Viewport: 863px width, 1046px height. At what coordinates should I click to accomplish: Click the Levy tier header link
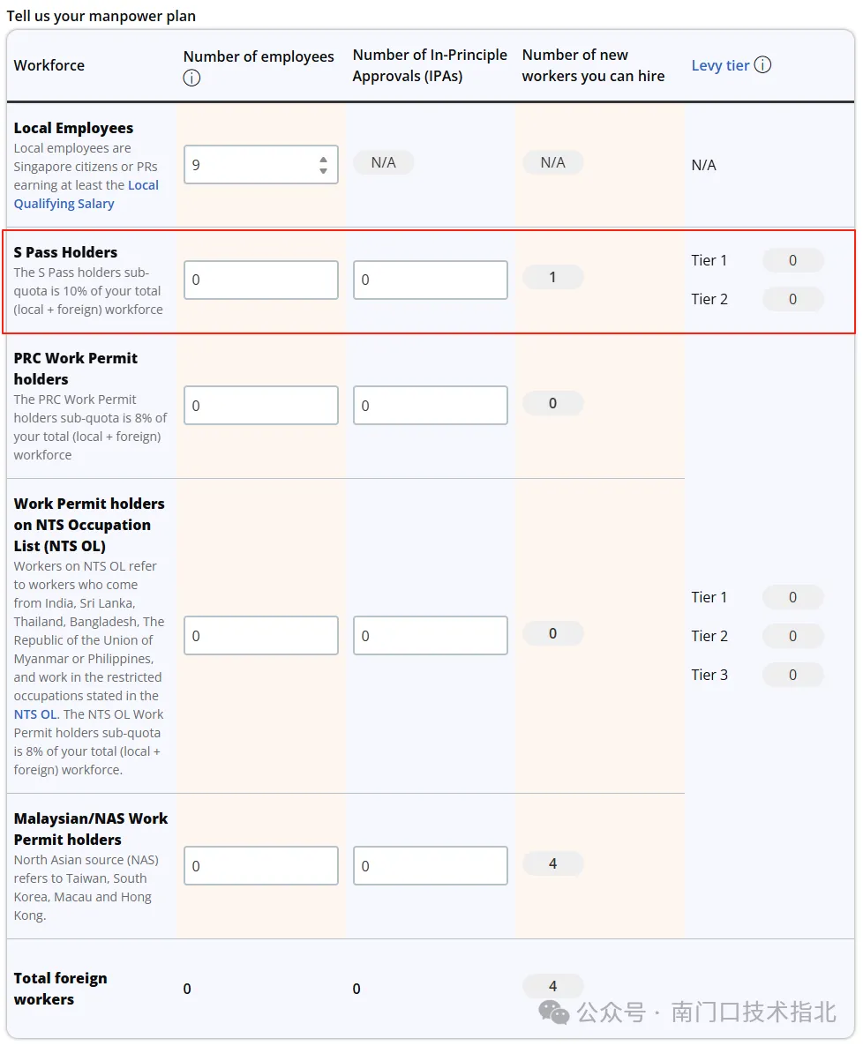coord(720,65)
